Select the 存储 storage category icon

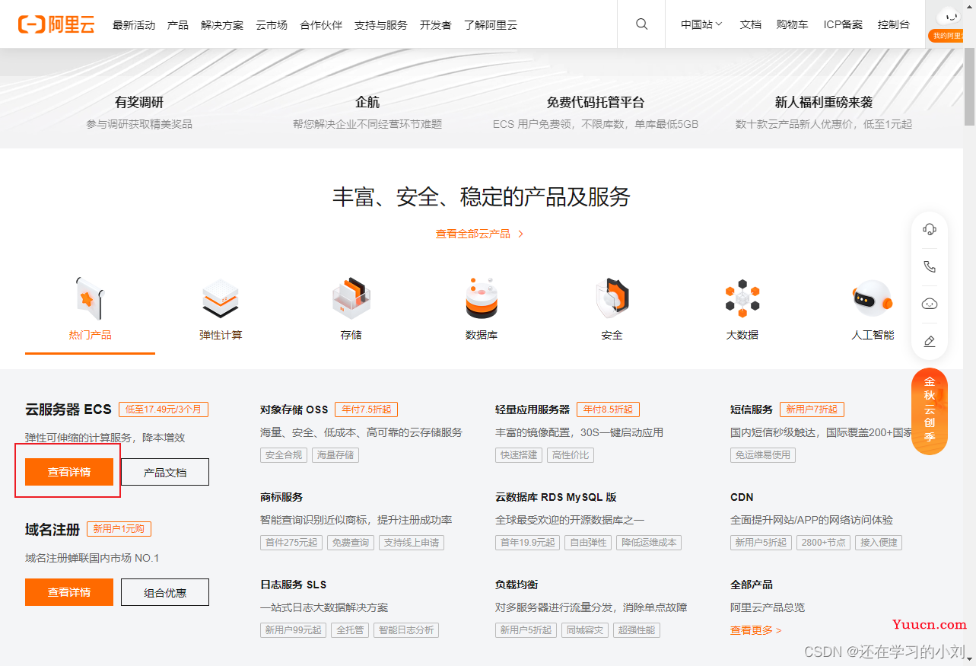tap(351, 298)
